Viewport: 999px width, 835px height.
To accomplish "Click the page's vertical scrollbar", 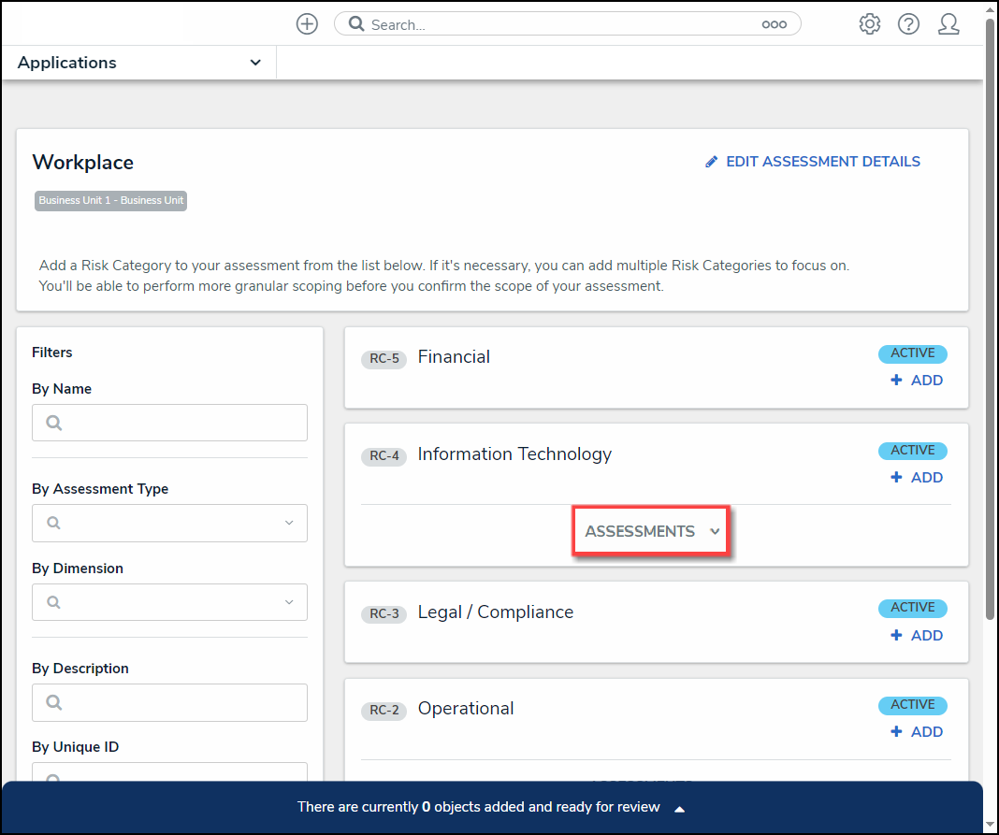I will 991,318.
